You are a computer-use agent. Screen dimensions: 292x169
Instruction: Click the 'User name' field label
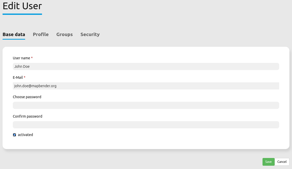pyautogui.click(x=21, y=58)
